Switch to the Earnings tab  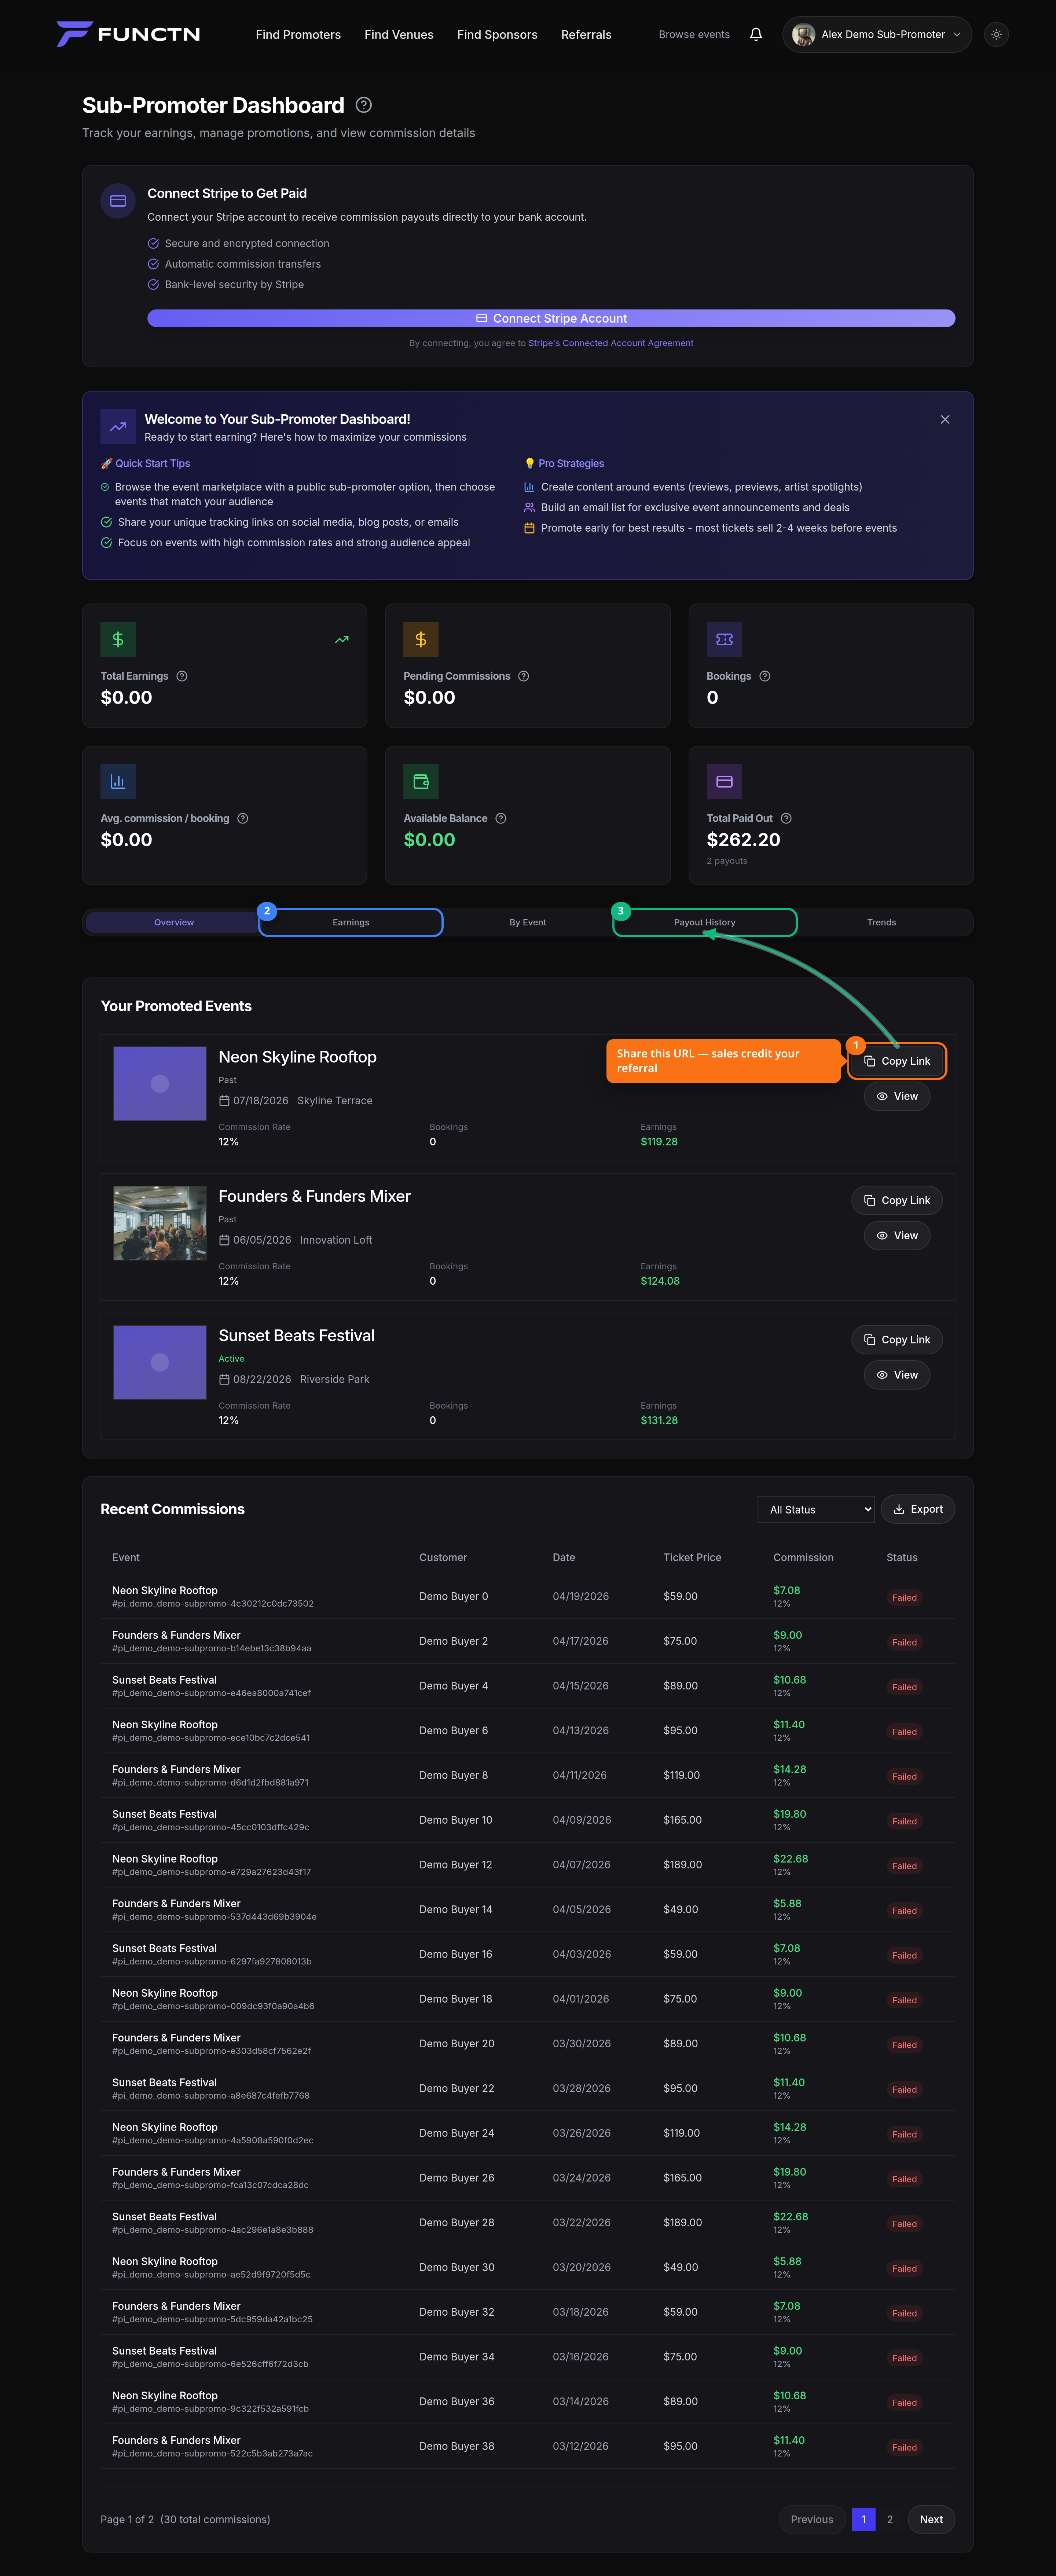351,922
